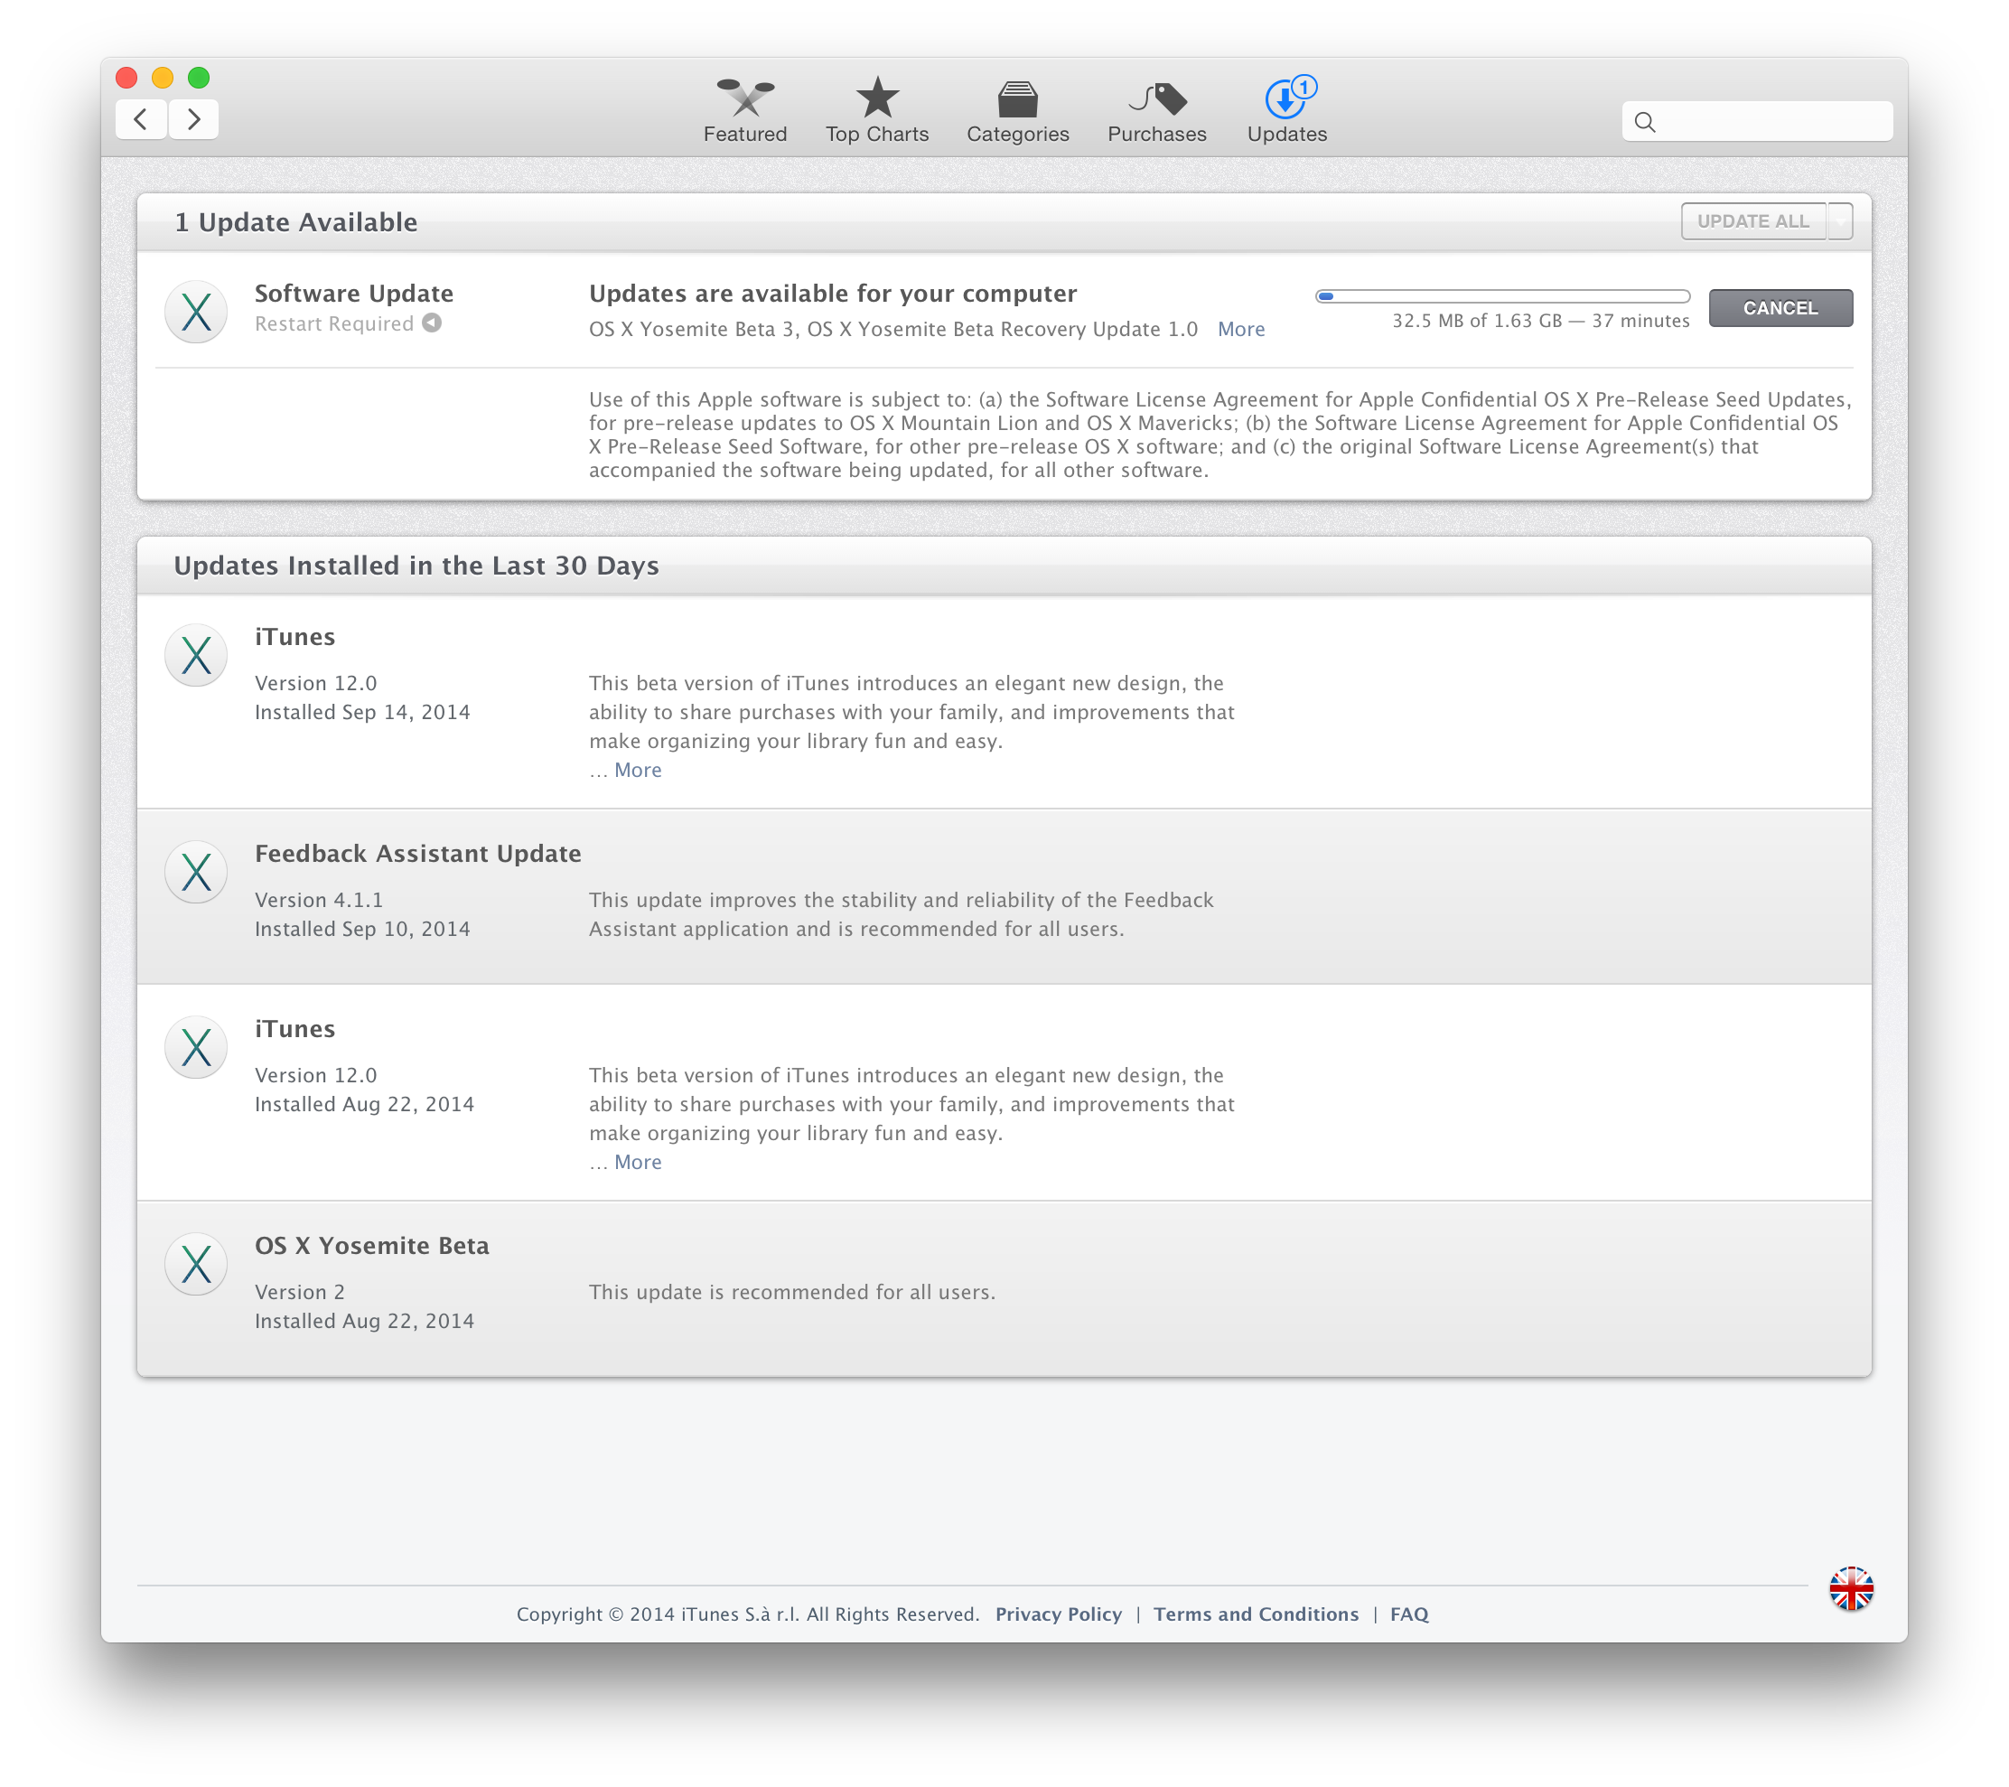The height and width of the screenshot is (1787, 2009).
Task: Click 'Version 2' under OS X Yosemite Beta
Action: [300, 1293]
